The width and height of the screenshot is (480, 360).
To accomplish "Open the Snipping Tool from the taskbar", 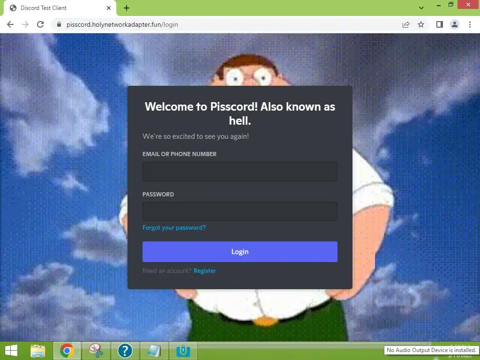I will (x=96, y=351).
